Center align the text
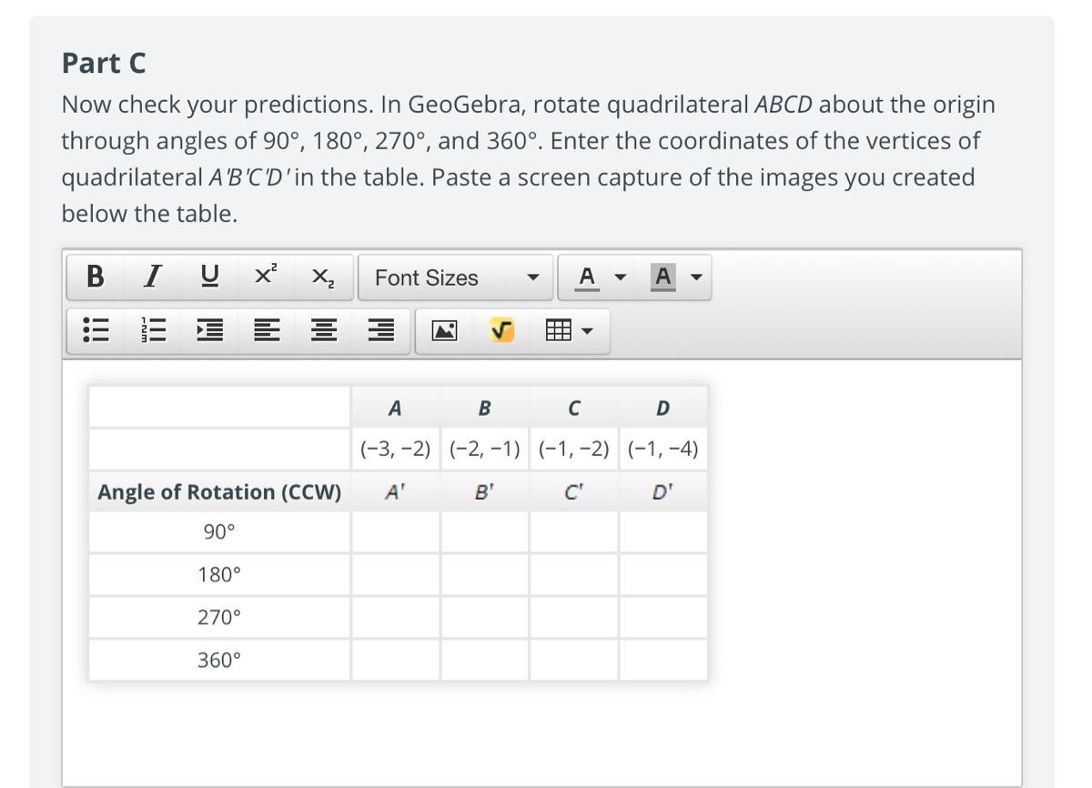This screenshot has width=1092, height=788. coord(323,330)
